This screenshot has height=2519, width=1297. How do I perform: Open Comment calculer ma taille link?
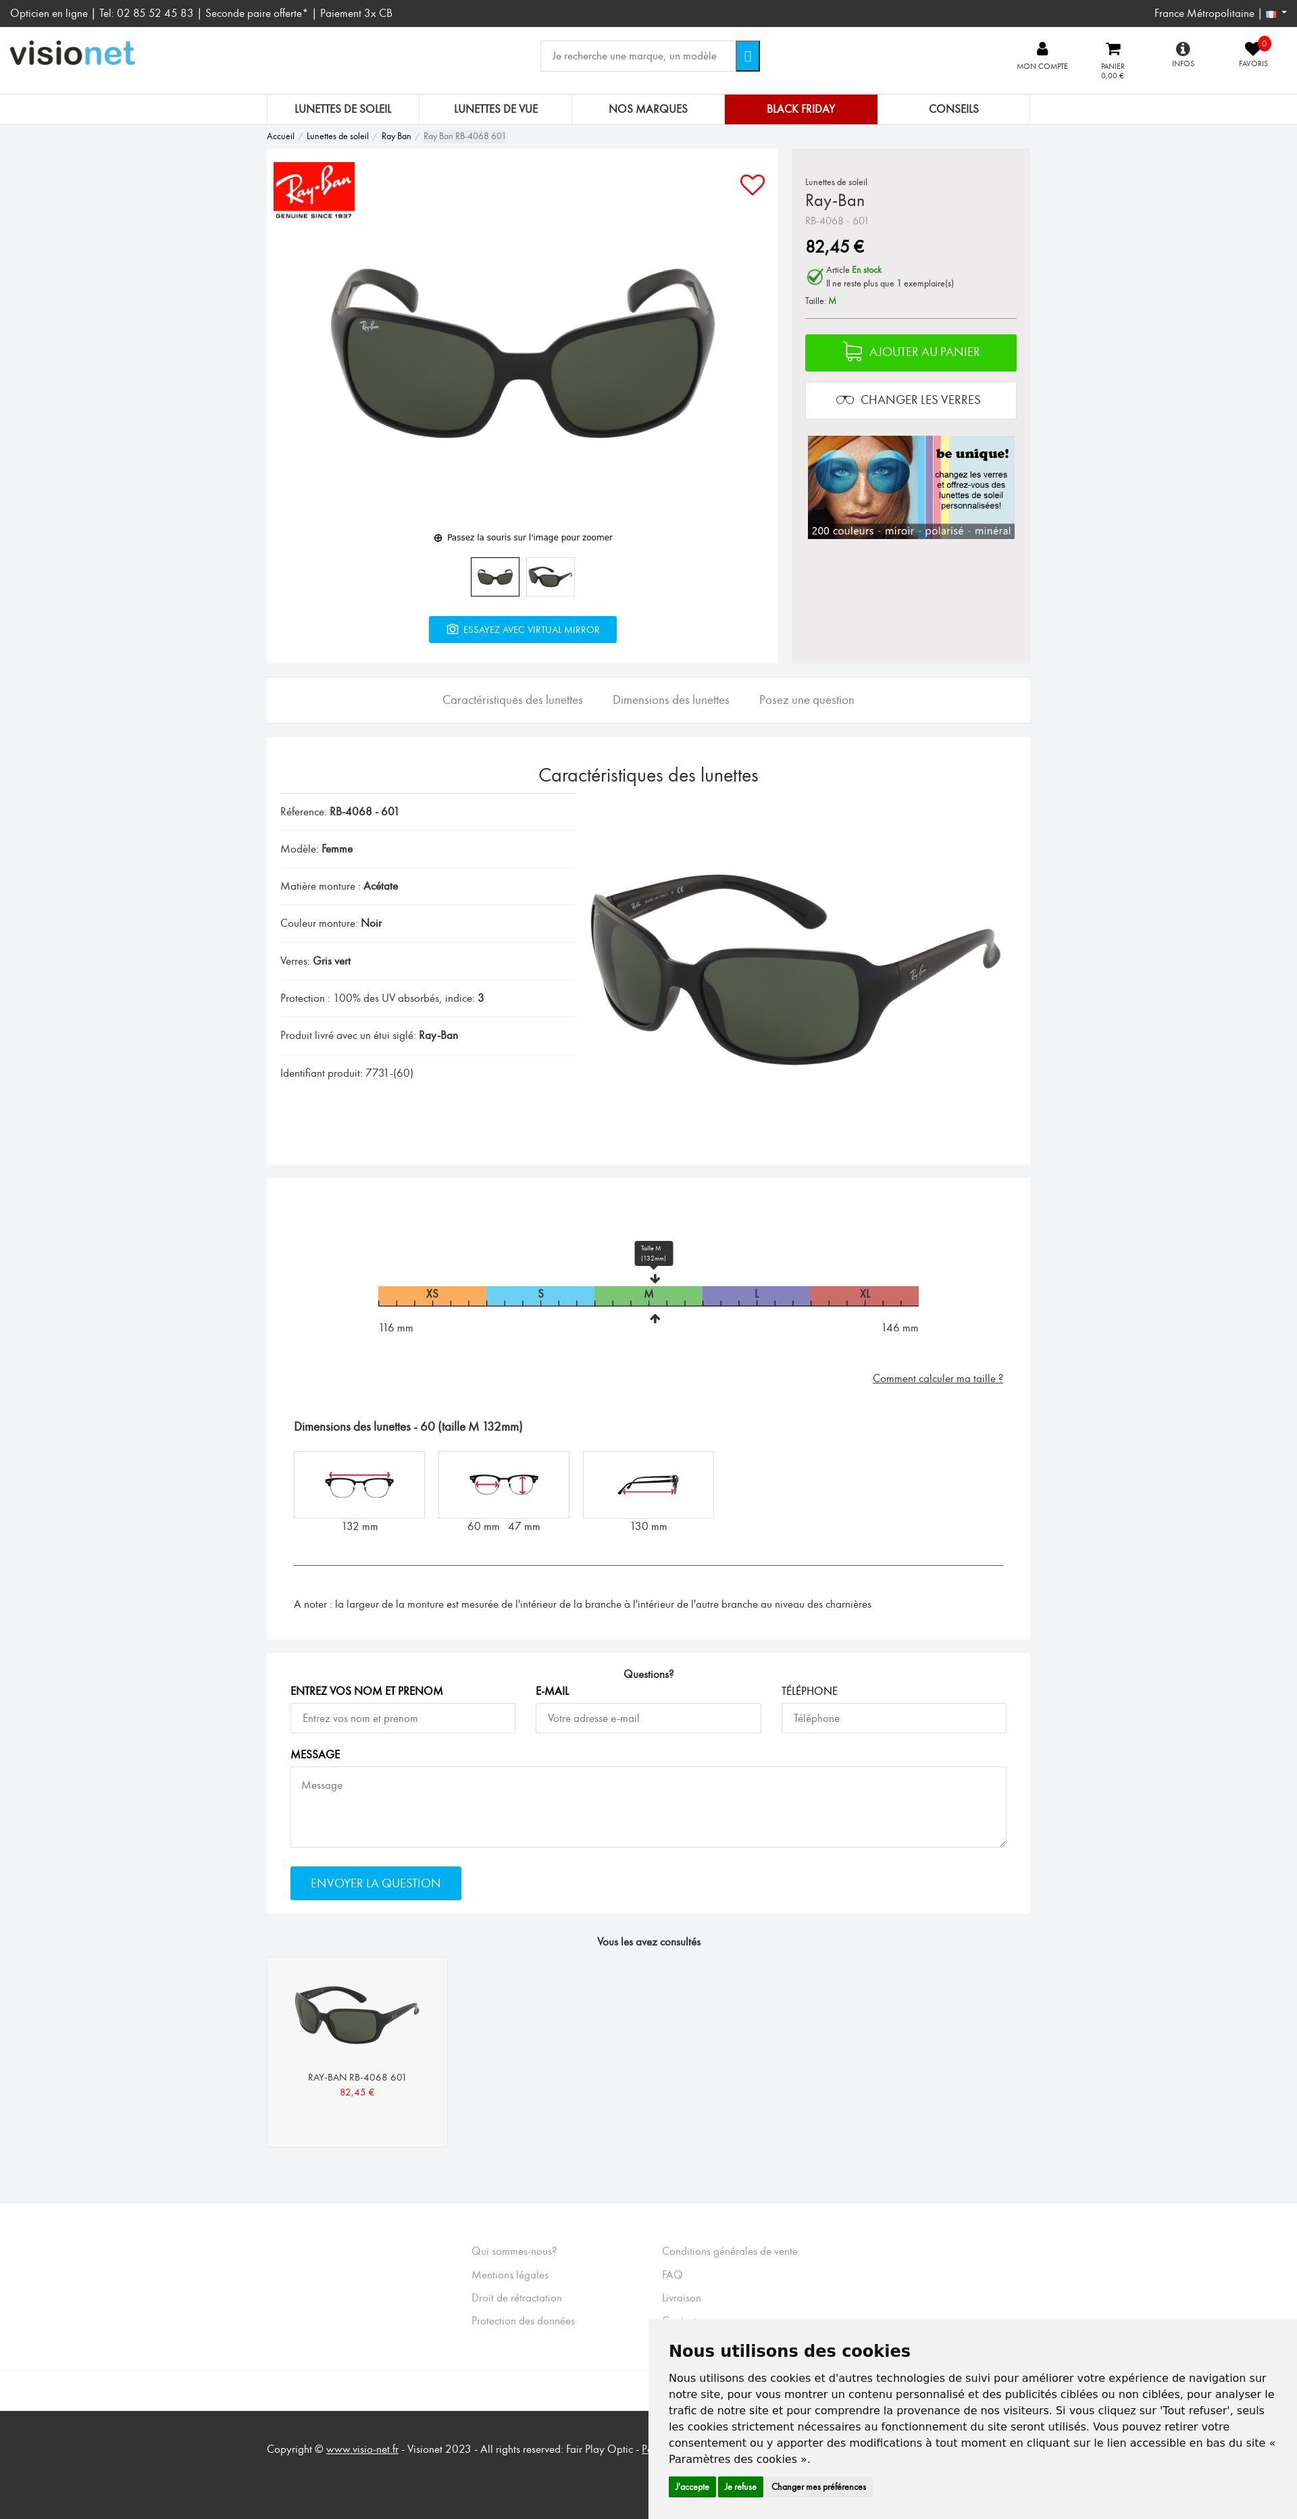click(938, 1379)
